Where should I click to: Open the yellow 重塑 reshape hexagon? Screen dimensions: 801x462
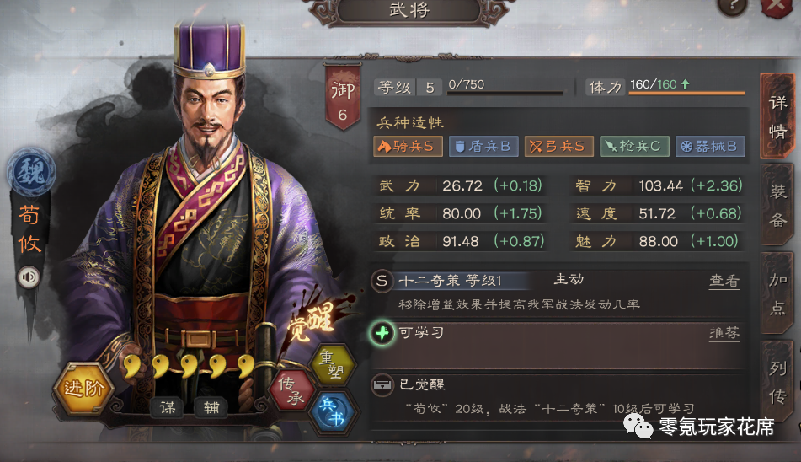coord(332,364)
